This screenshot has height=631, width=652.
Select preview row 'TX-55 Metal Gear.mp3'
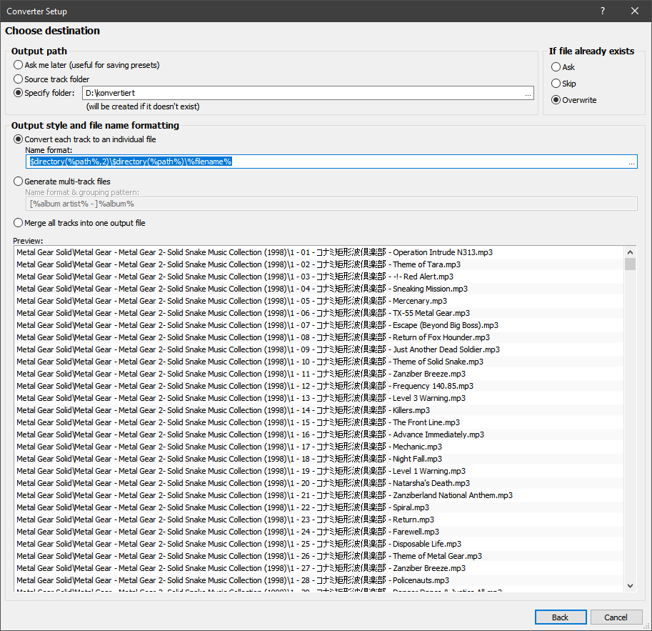[x=319, y=313]
